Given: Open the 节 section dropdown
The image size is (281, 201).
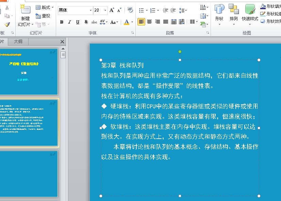Looking at the screenshot, I should tap(43, 24).
